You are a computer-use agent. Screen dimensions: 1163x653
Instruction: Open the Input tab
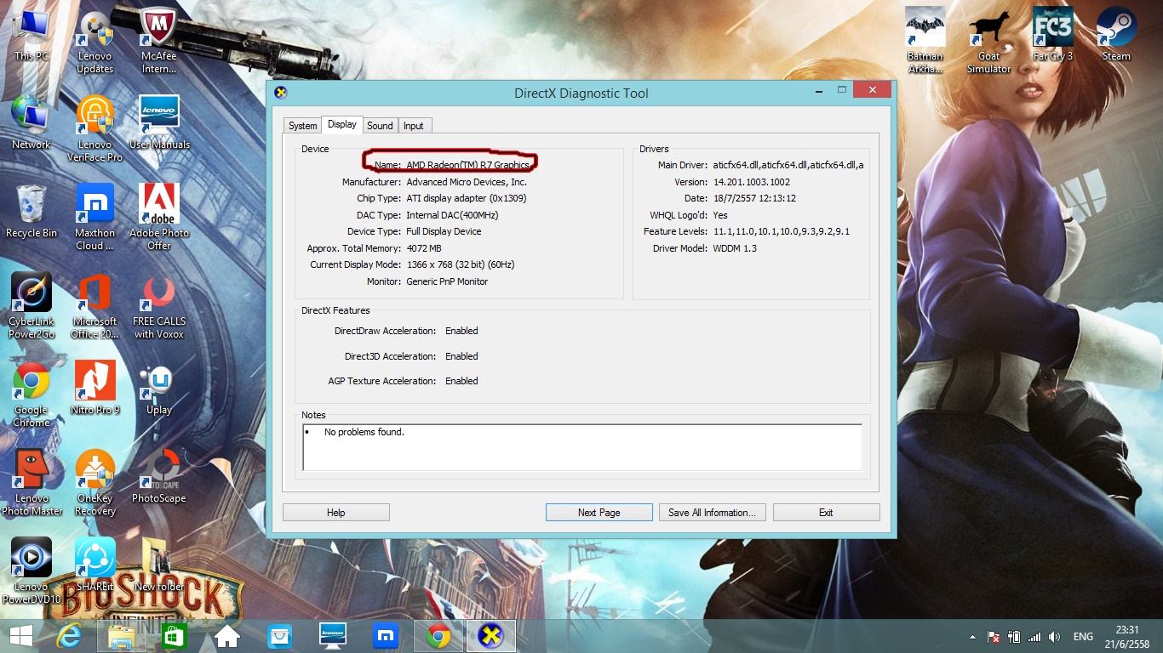click(414, 126)
